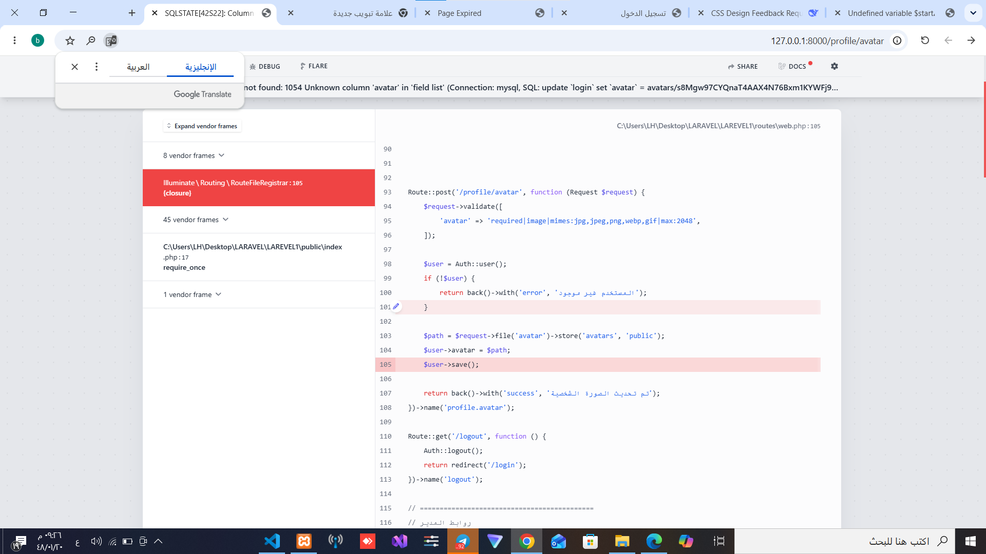Close the علامة تبويب جديدة tab
986x554 pixels.
click(291, 13)
